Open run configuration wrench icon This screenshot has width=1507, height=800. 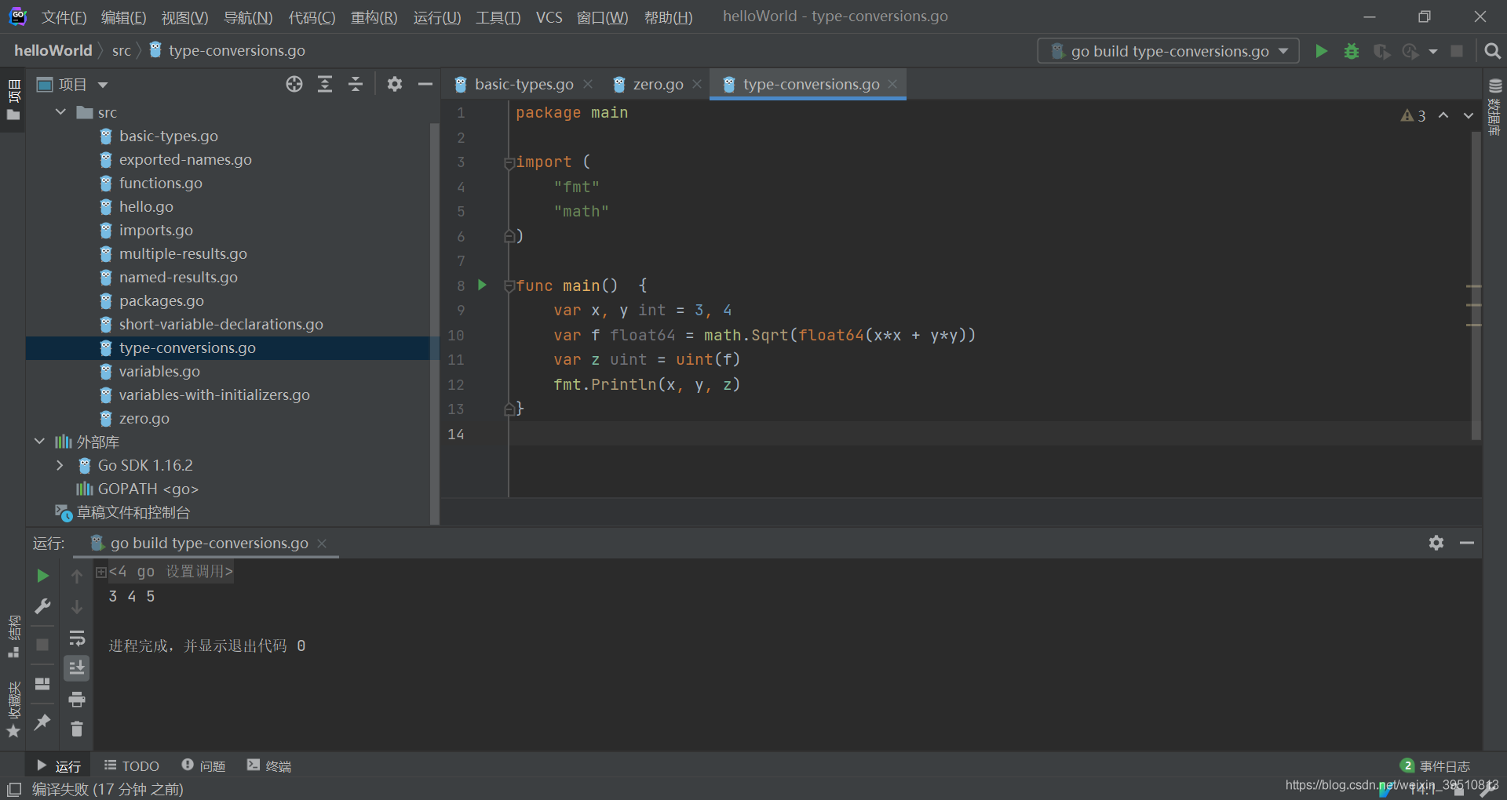[x=43, y=606]
